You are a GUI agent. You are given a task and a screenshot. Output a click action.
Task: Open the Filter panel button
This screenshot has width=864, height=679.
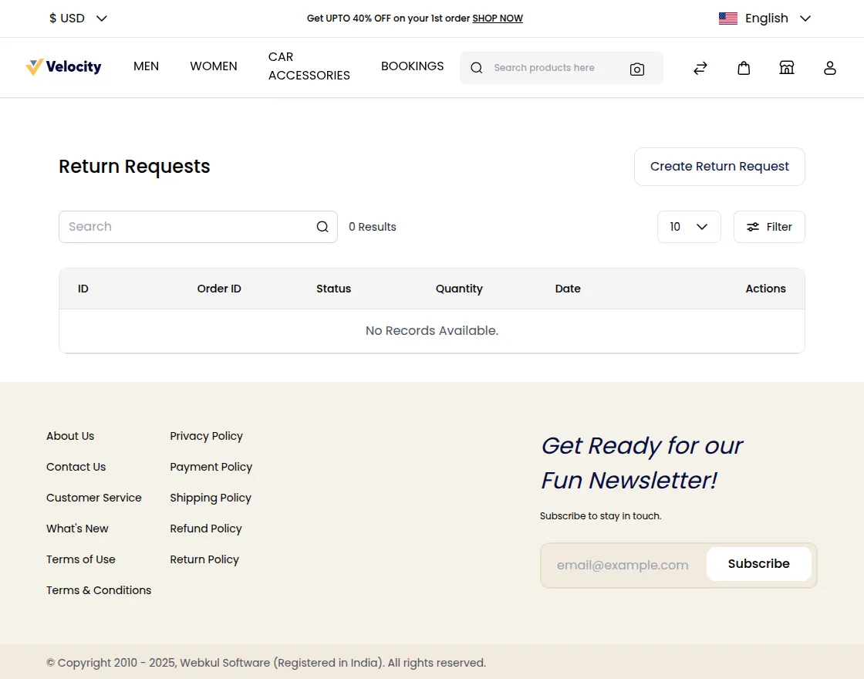pos(768,227)
